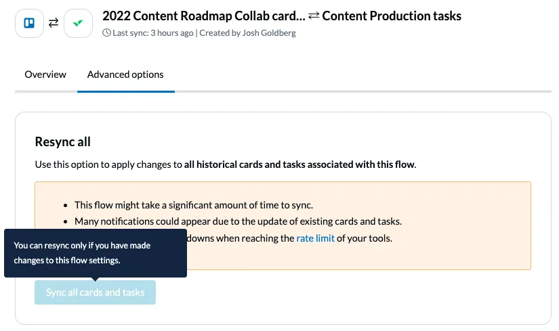The width and height of the screenshot is (559, 331).
Task: Select the Advanced options tab
Action: [125, 74]
